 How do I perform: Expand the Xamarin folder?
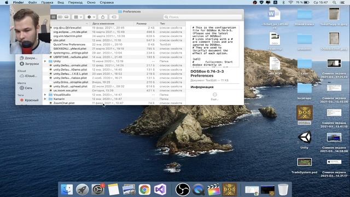[x=45, y=99]
